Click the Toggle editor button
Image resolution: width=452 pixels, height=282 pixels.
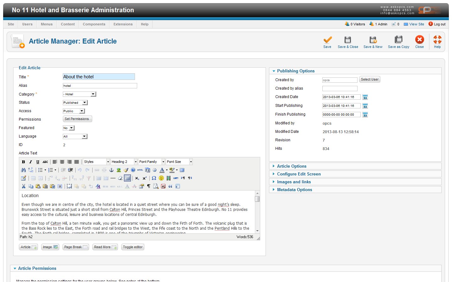pos(133,247)
